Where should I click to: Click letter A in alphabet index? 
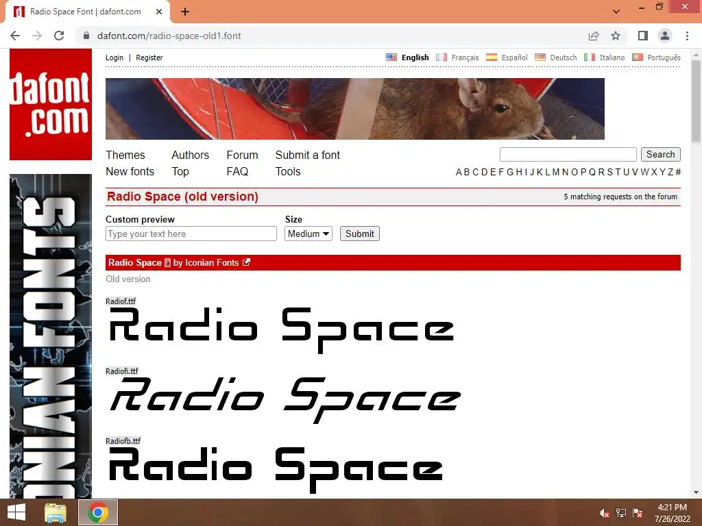(459, 172)
